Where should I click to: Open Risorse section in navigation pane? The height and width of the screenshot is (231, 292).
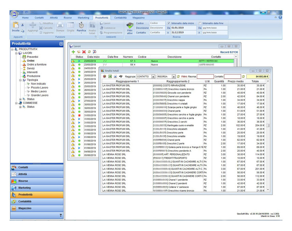tap(37, 181)
